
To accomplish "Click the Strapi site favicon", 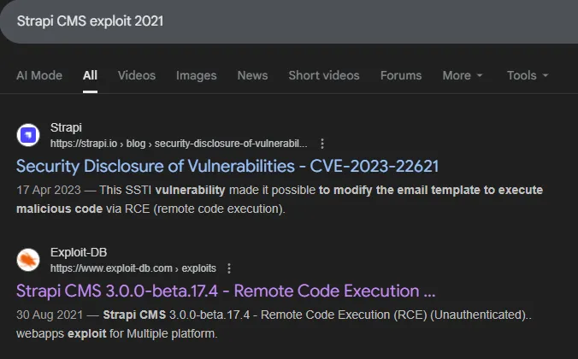I will (x=28, y=135).
